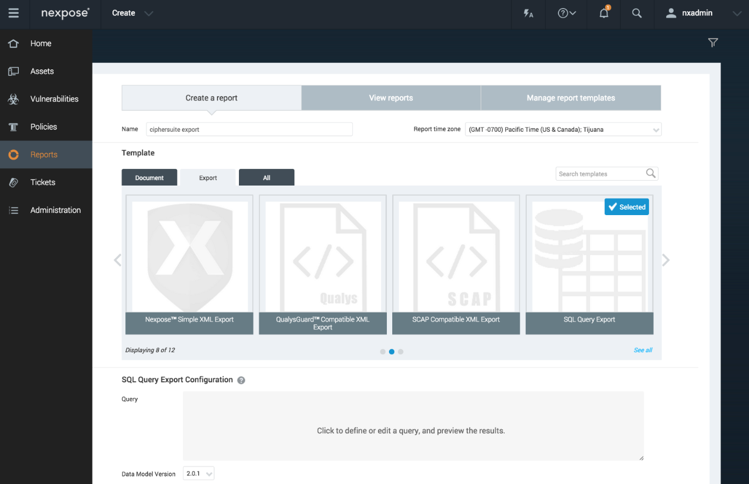
Task: Go to first carousel page dot
Action: point(383,352)
